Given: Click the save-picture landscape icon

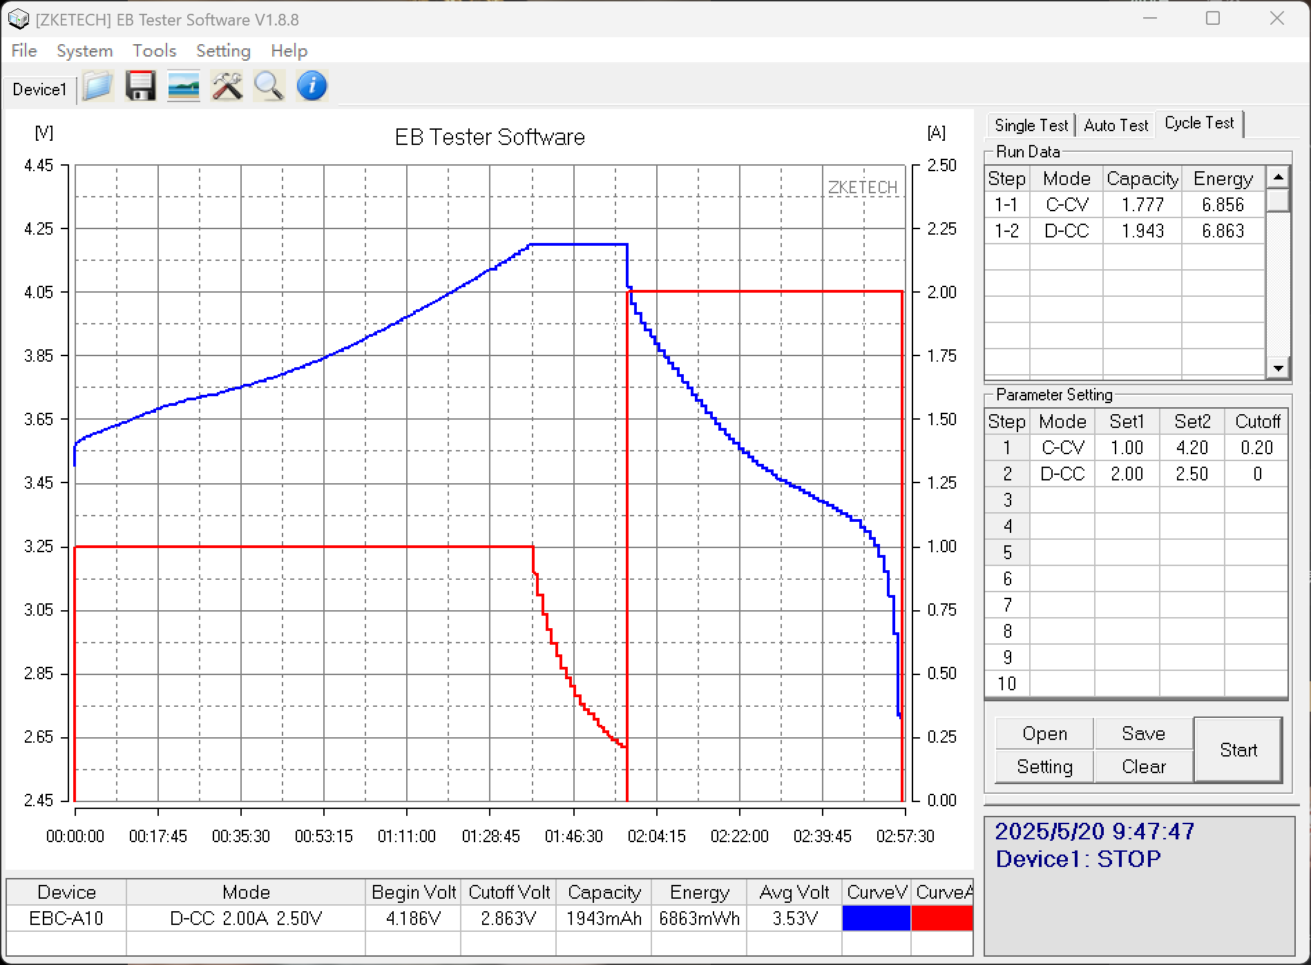Looking at the screenshot, I should click(x=184, y=87).
